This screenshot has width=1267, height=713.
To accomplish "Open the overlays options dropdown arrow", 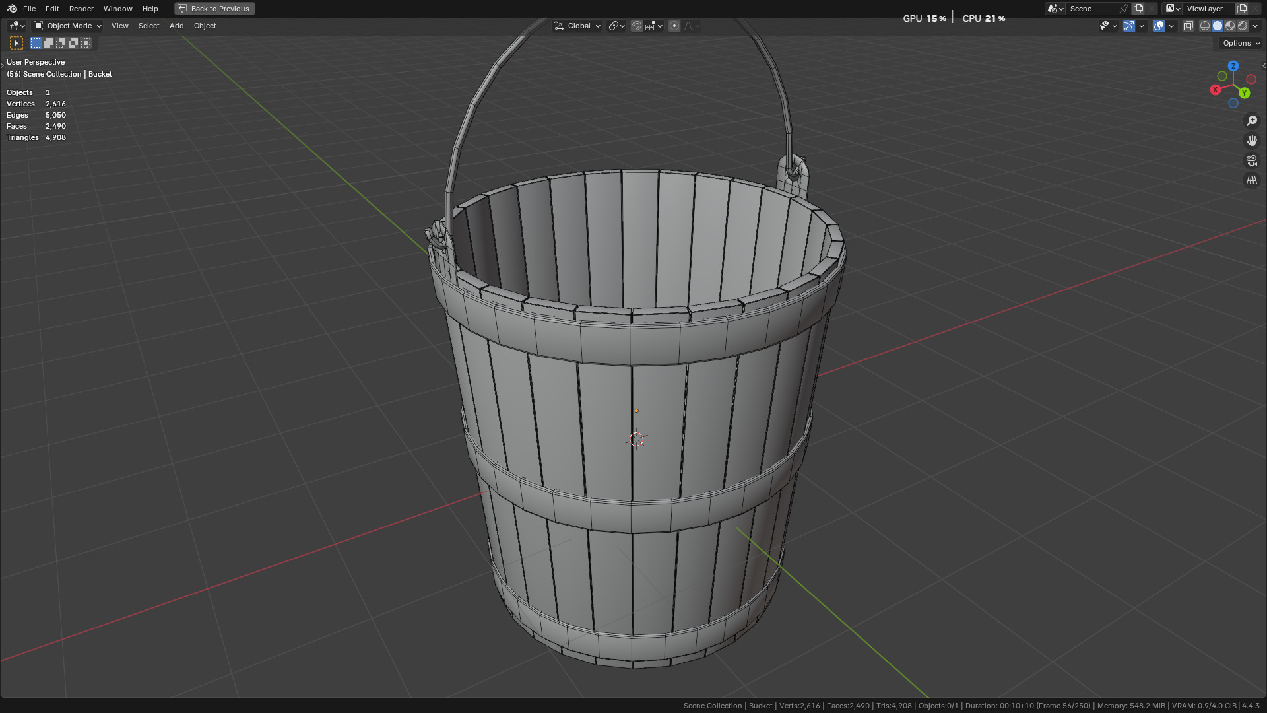I will click(1171, 26).
